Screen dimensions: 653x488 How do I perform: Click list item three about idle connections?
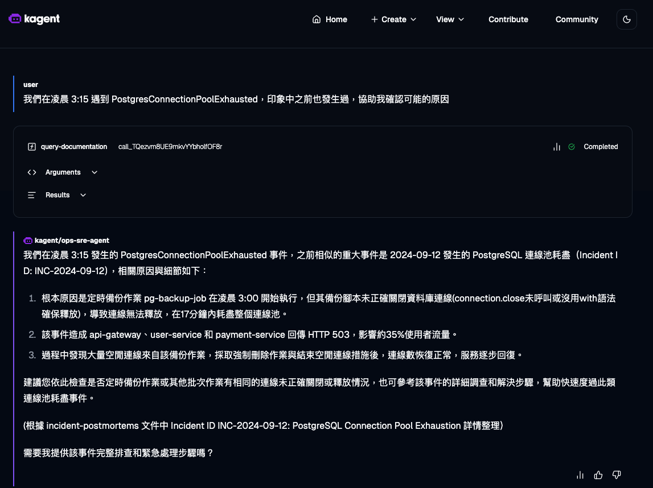[281, 355]
